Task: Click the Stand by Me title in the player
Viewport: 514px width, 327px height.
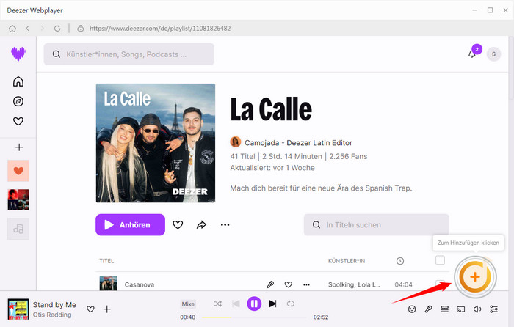Action: pos(54,305)
